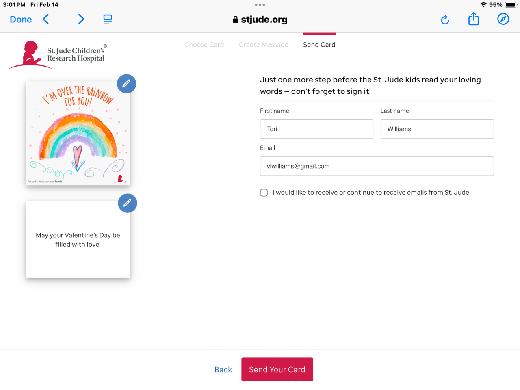Edit the Valentine's message text
Screen dimensions: 520x390
[x=127, y=203]
